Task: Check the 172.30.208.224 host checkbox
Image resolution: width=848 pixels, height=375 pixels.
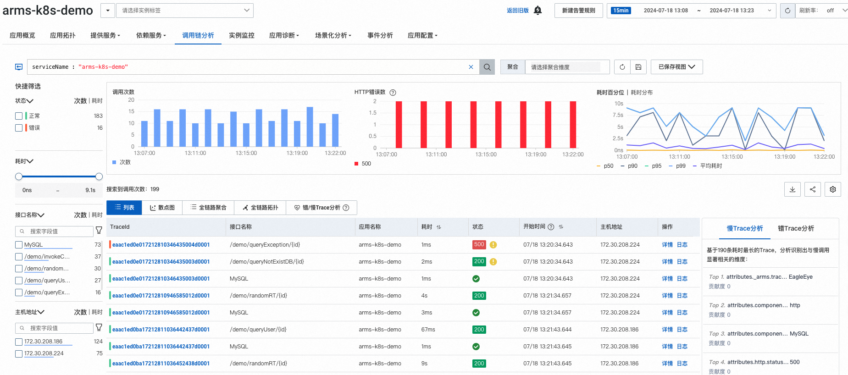Action: coord(19,353)
